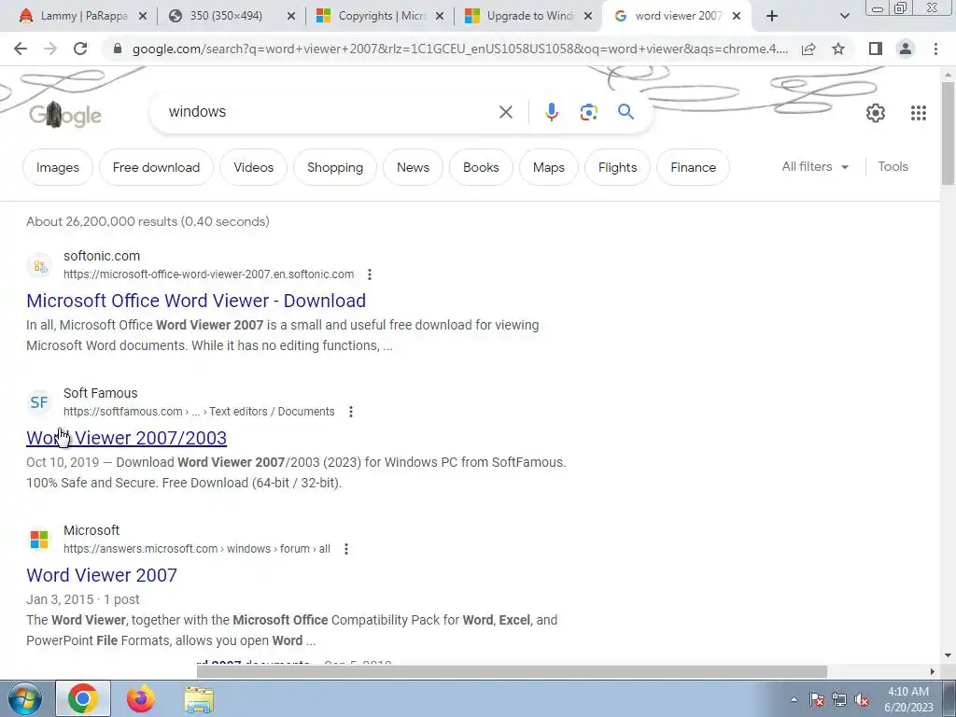Share this page via share icon
This screenshot has width=956, height=717.
click(x=808, y=49)
